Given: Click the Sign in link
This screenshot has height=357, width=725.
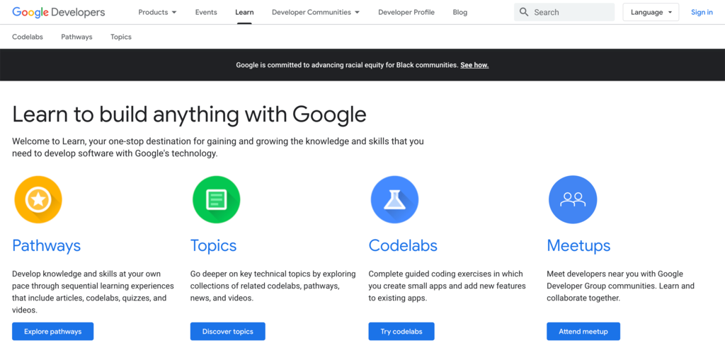Looking at the screenshot, I should (702, 12).
